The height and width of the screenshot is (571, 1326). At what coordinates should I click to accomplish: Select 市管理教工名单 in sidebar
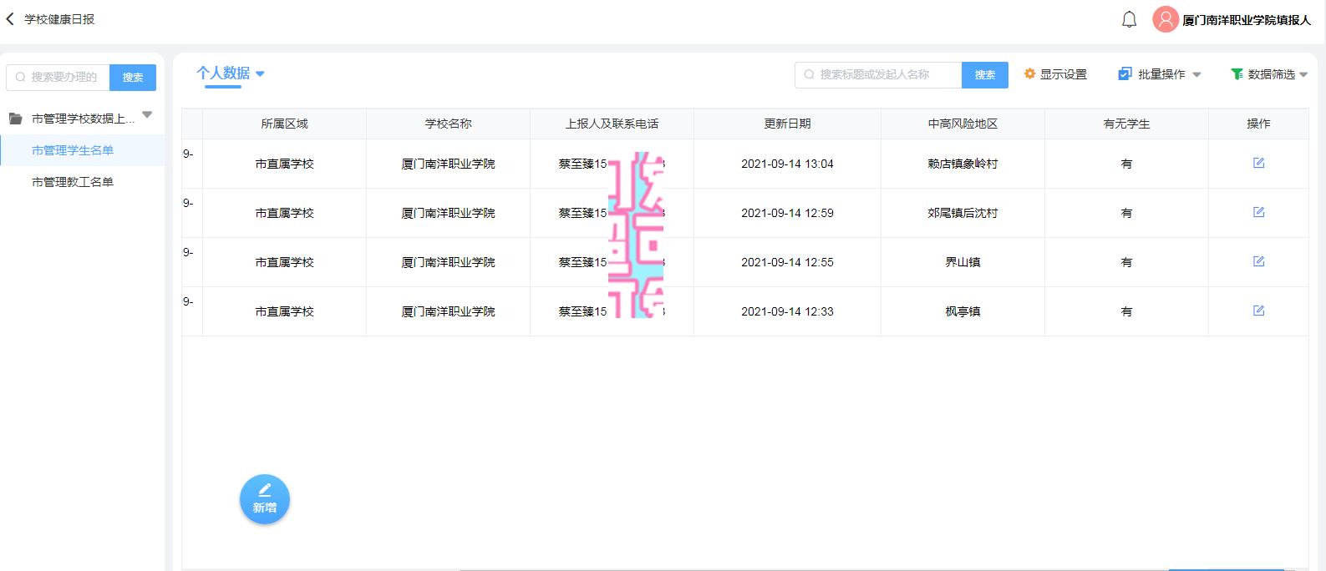(73, 182)
